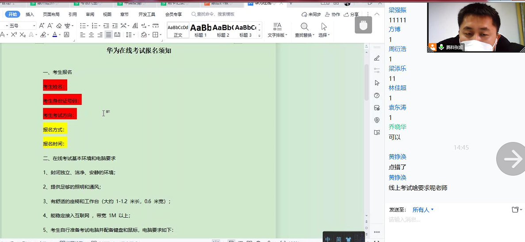This screenshot has height=242, width=525.
Task: Click the 协作 collaborate button
Action: [333, 15]
